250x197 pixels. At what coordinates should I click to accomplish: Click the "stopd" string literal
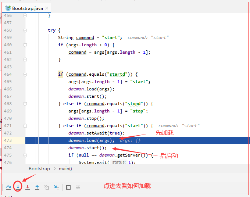coord(134,104)
